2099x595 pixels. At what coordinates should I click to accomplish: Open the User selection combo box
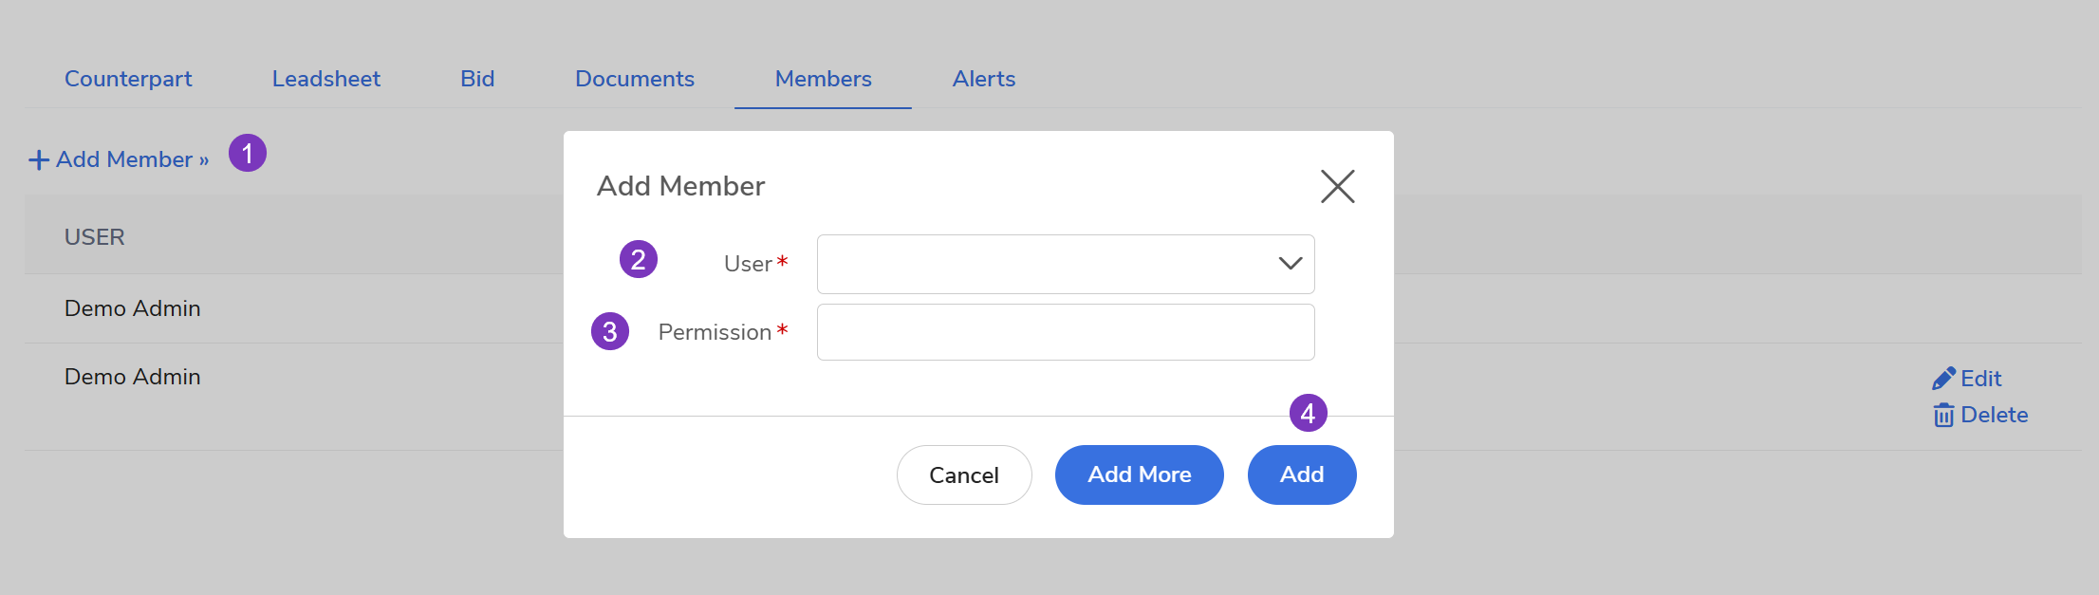[1066, 264]
